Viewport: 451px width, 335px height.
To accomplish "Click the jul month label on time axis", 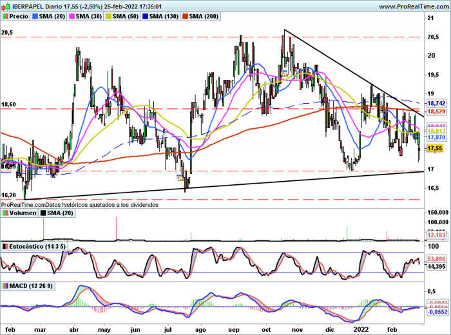I will [168, 330].
